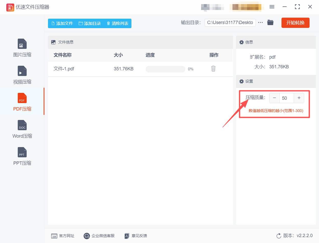Increase compression quality with plus stepper
The width and height of the screenshot is (319, 243).
299,98
